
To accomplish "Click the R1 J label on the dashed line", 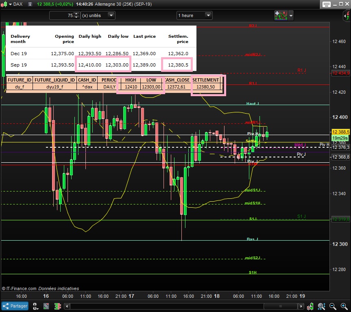I will click(x=301, y=70).
